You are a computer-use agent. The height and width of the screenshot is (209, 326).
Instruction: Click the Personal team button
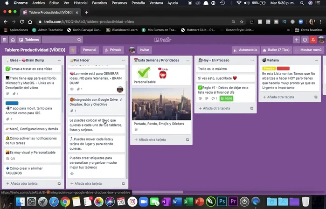point(90,50)
